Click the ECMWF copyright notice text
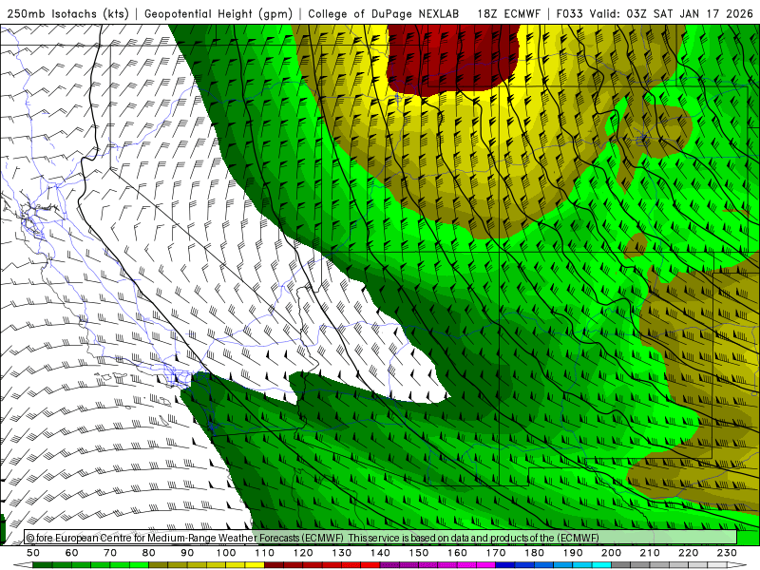 point(313,538)
